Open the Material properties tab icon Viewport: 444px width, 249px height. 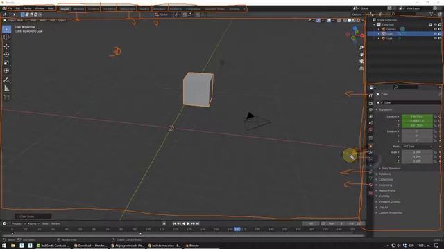click(x=370, y=185)
